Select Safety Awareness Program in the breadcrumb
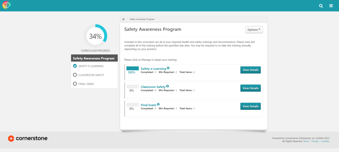The image size is (339, 152). pyautogui.click(x=142, y=19)
